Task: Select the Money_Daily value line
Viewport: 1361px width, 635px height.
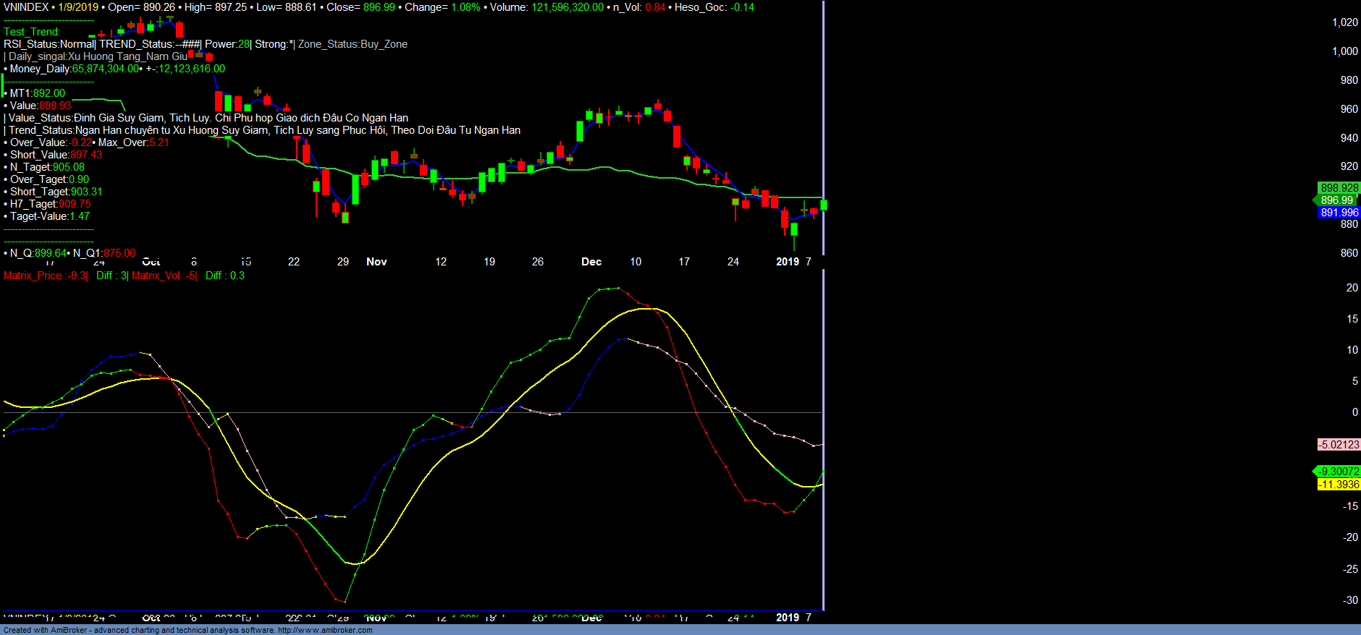Action: coord(116,69)
